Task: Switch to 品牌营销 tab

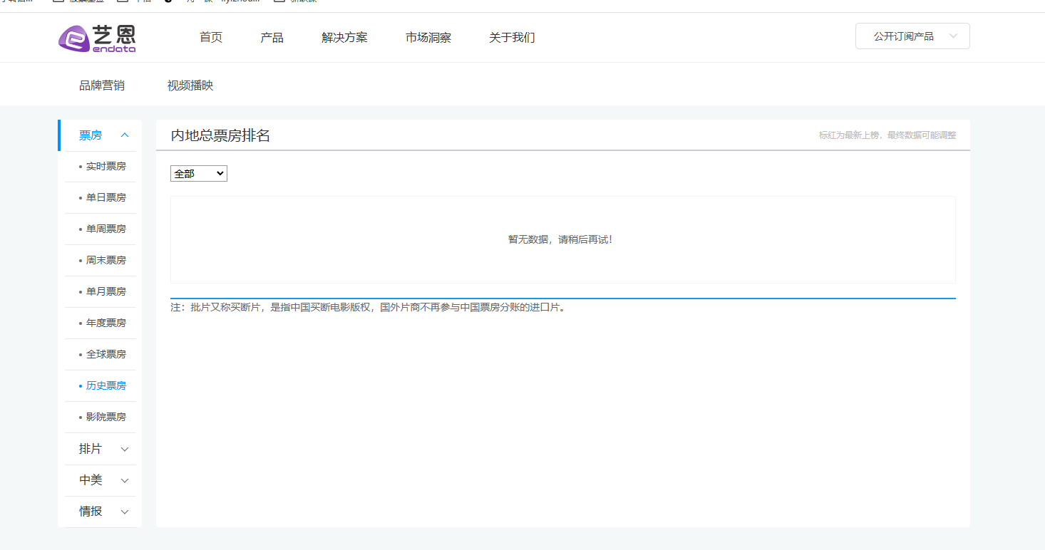Action: (x=102, y=85)
